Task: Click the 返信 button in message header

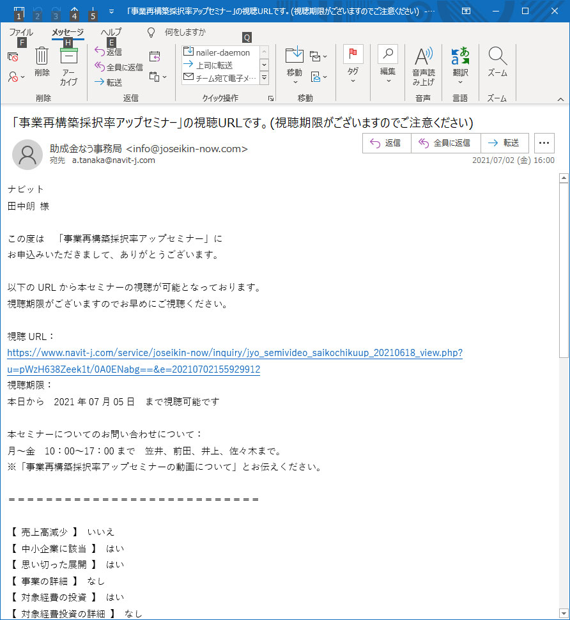Action: point(387,143)
